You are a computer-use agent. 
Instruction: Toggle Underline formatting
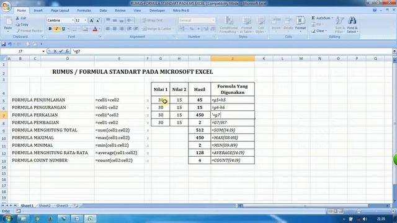coord(63,29)
